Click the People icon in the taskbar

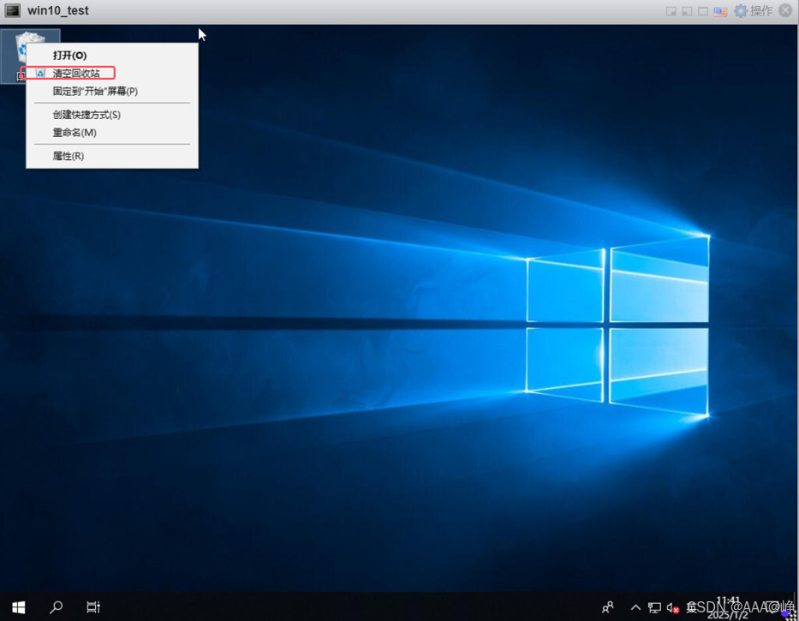(608, 607)
